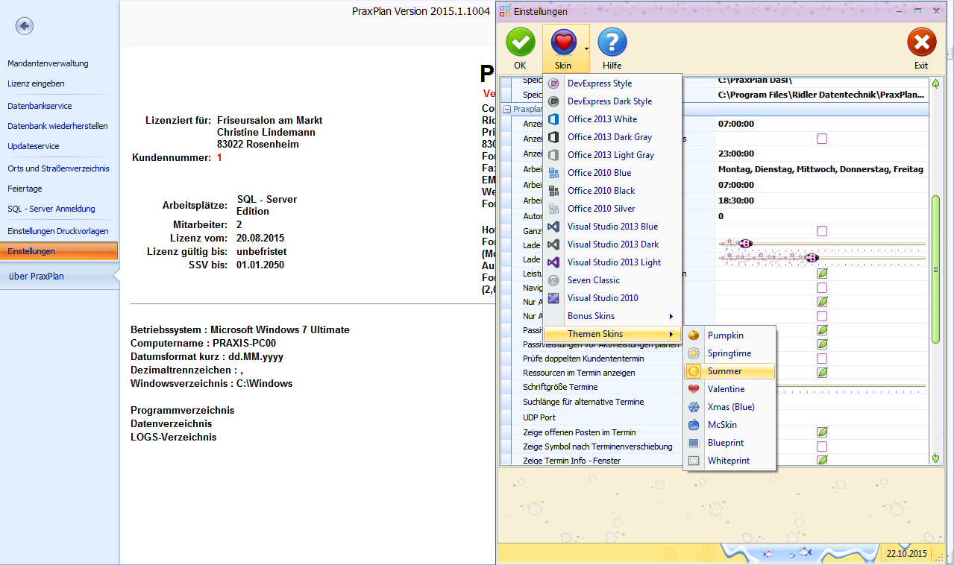
Task: Open Lizenz eingeben in the sidebar
Action: pyautogui.click(x=36, y=83)
